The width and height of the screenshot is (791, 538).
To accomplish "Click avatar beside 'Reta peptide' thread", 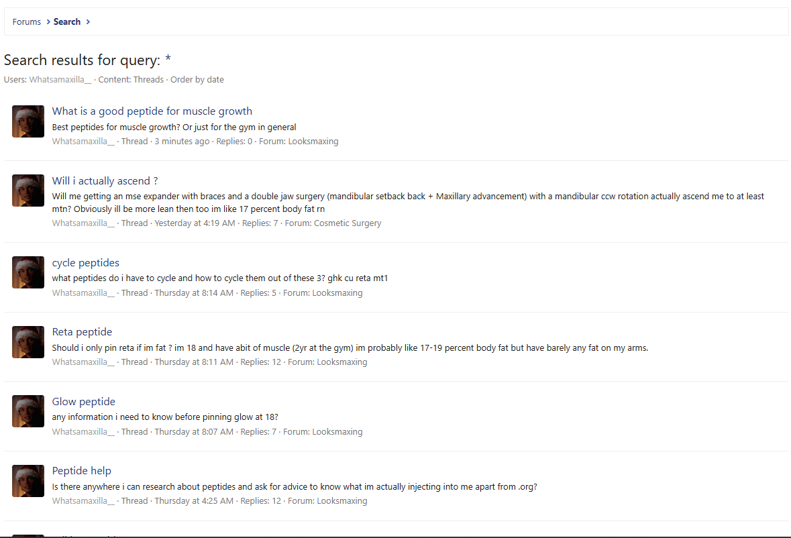I will point(28,341).
